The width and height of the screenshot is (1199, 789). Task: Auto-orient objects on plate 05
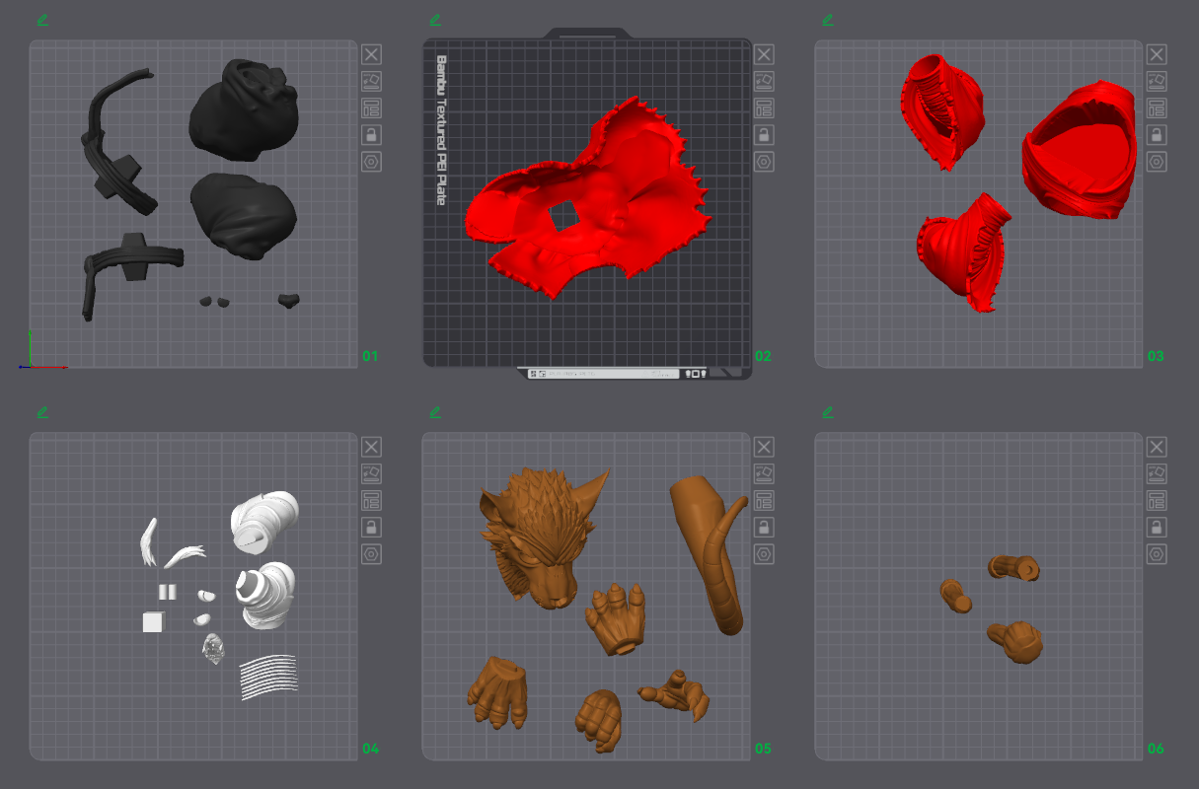(764, 473)
